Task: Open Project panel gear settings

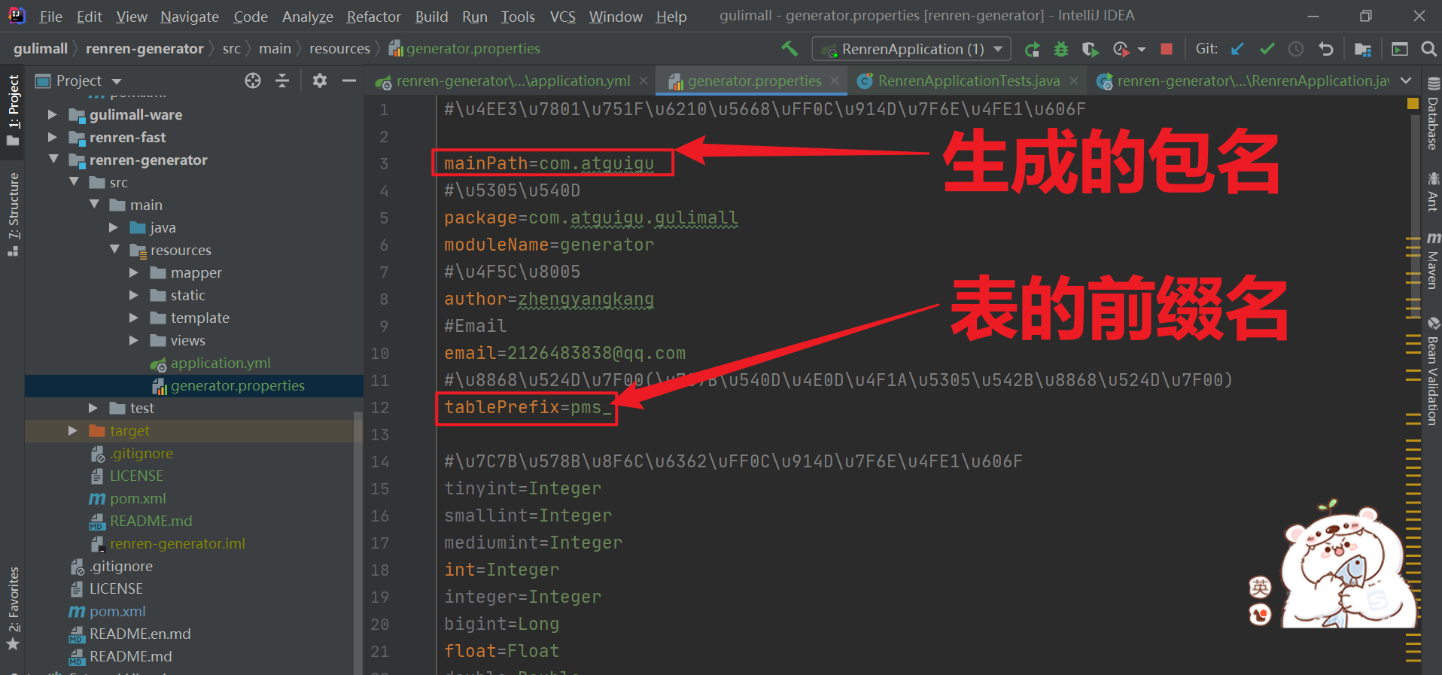Action: tap(320, 81)
